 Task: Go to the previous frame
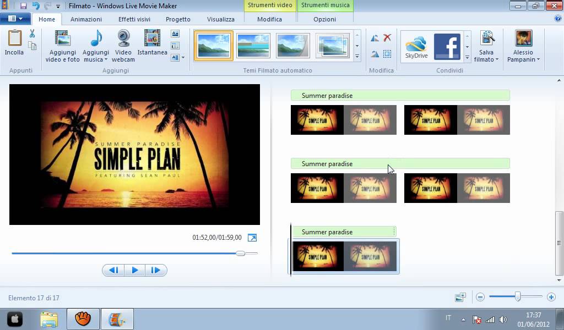click(x=113, y=271)
